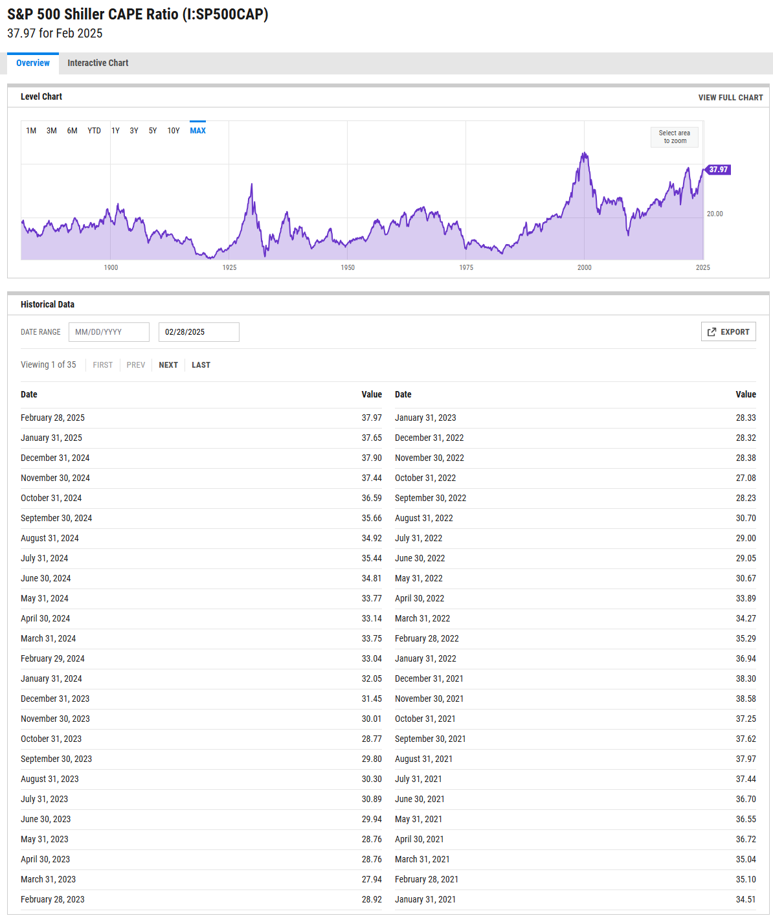Click the PREV pagination link
Viewport: 773px width, 918px height.
coord(136,365)
